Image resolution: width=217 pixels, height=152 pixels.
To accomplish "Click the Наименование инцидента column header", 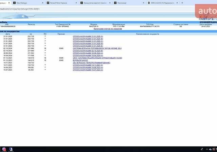I will [147, 34].
